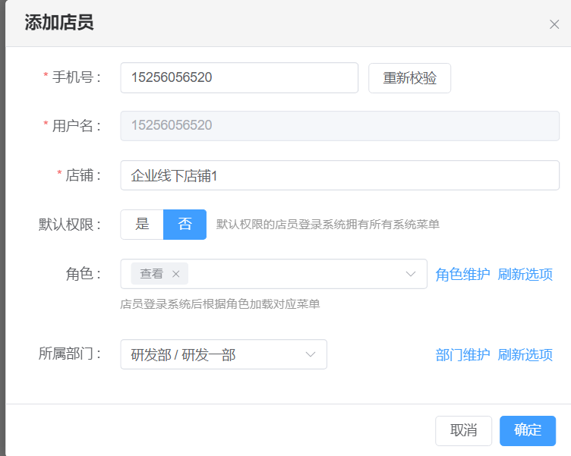Screen dimensions: 571x456
Task: Click 刷新选项 next to 角色
Action: tap(525, 275)
